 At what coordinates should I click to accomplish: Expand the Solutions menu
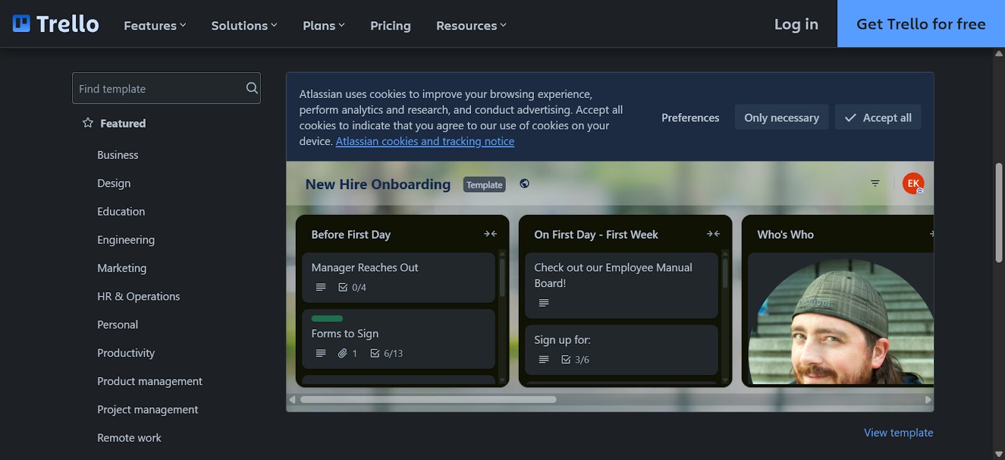point(244,25)
